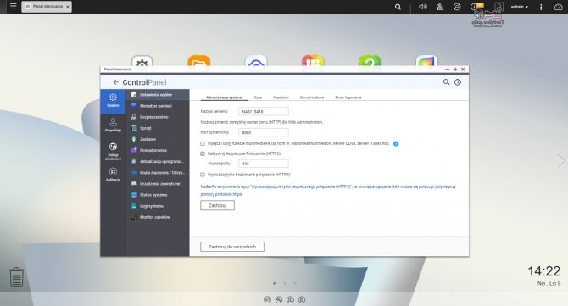Open the volume notifications speaker icon
568x306 pixels.
click(x=423, y=7)
